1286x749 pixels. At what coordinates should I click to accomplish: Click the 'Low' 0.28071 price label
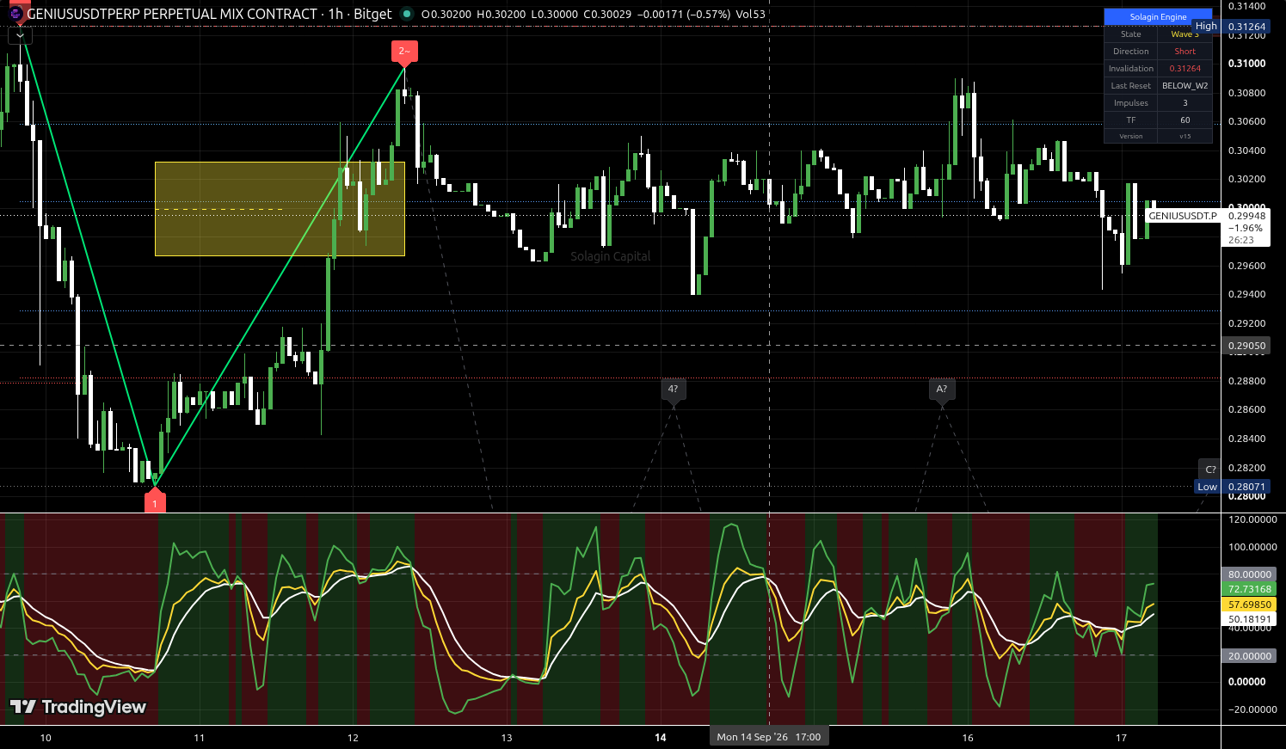(1232, 487)
